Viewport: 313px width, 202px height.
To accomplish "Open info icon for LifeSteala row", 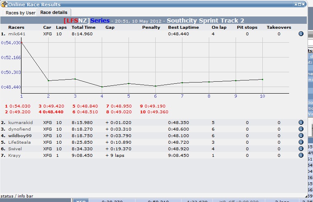I will coord(301,142).
